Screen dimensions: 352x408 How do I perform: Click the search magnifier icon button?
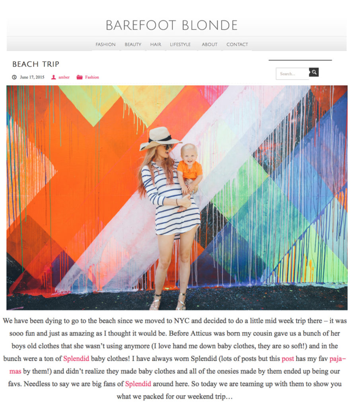[x=314, y=73]
